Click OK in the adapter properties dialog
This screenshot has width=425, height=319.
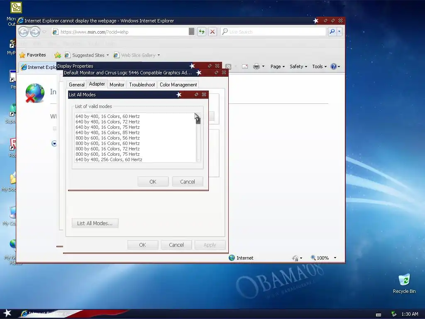[143, 245]
